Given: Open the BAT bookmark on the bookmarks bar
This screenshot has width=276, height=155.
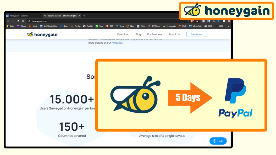Looking at the screenshot, I should click(x=110, y=26).
